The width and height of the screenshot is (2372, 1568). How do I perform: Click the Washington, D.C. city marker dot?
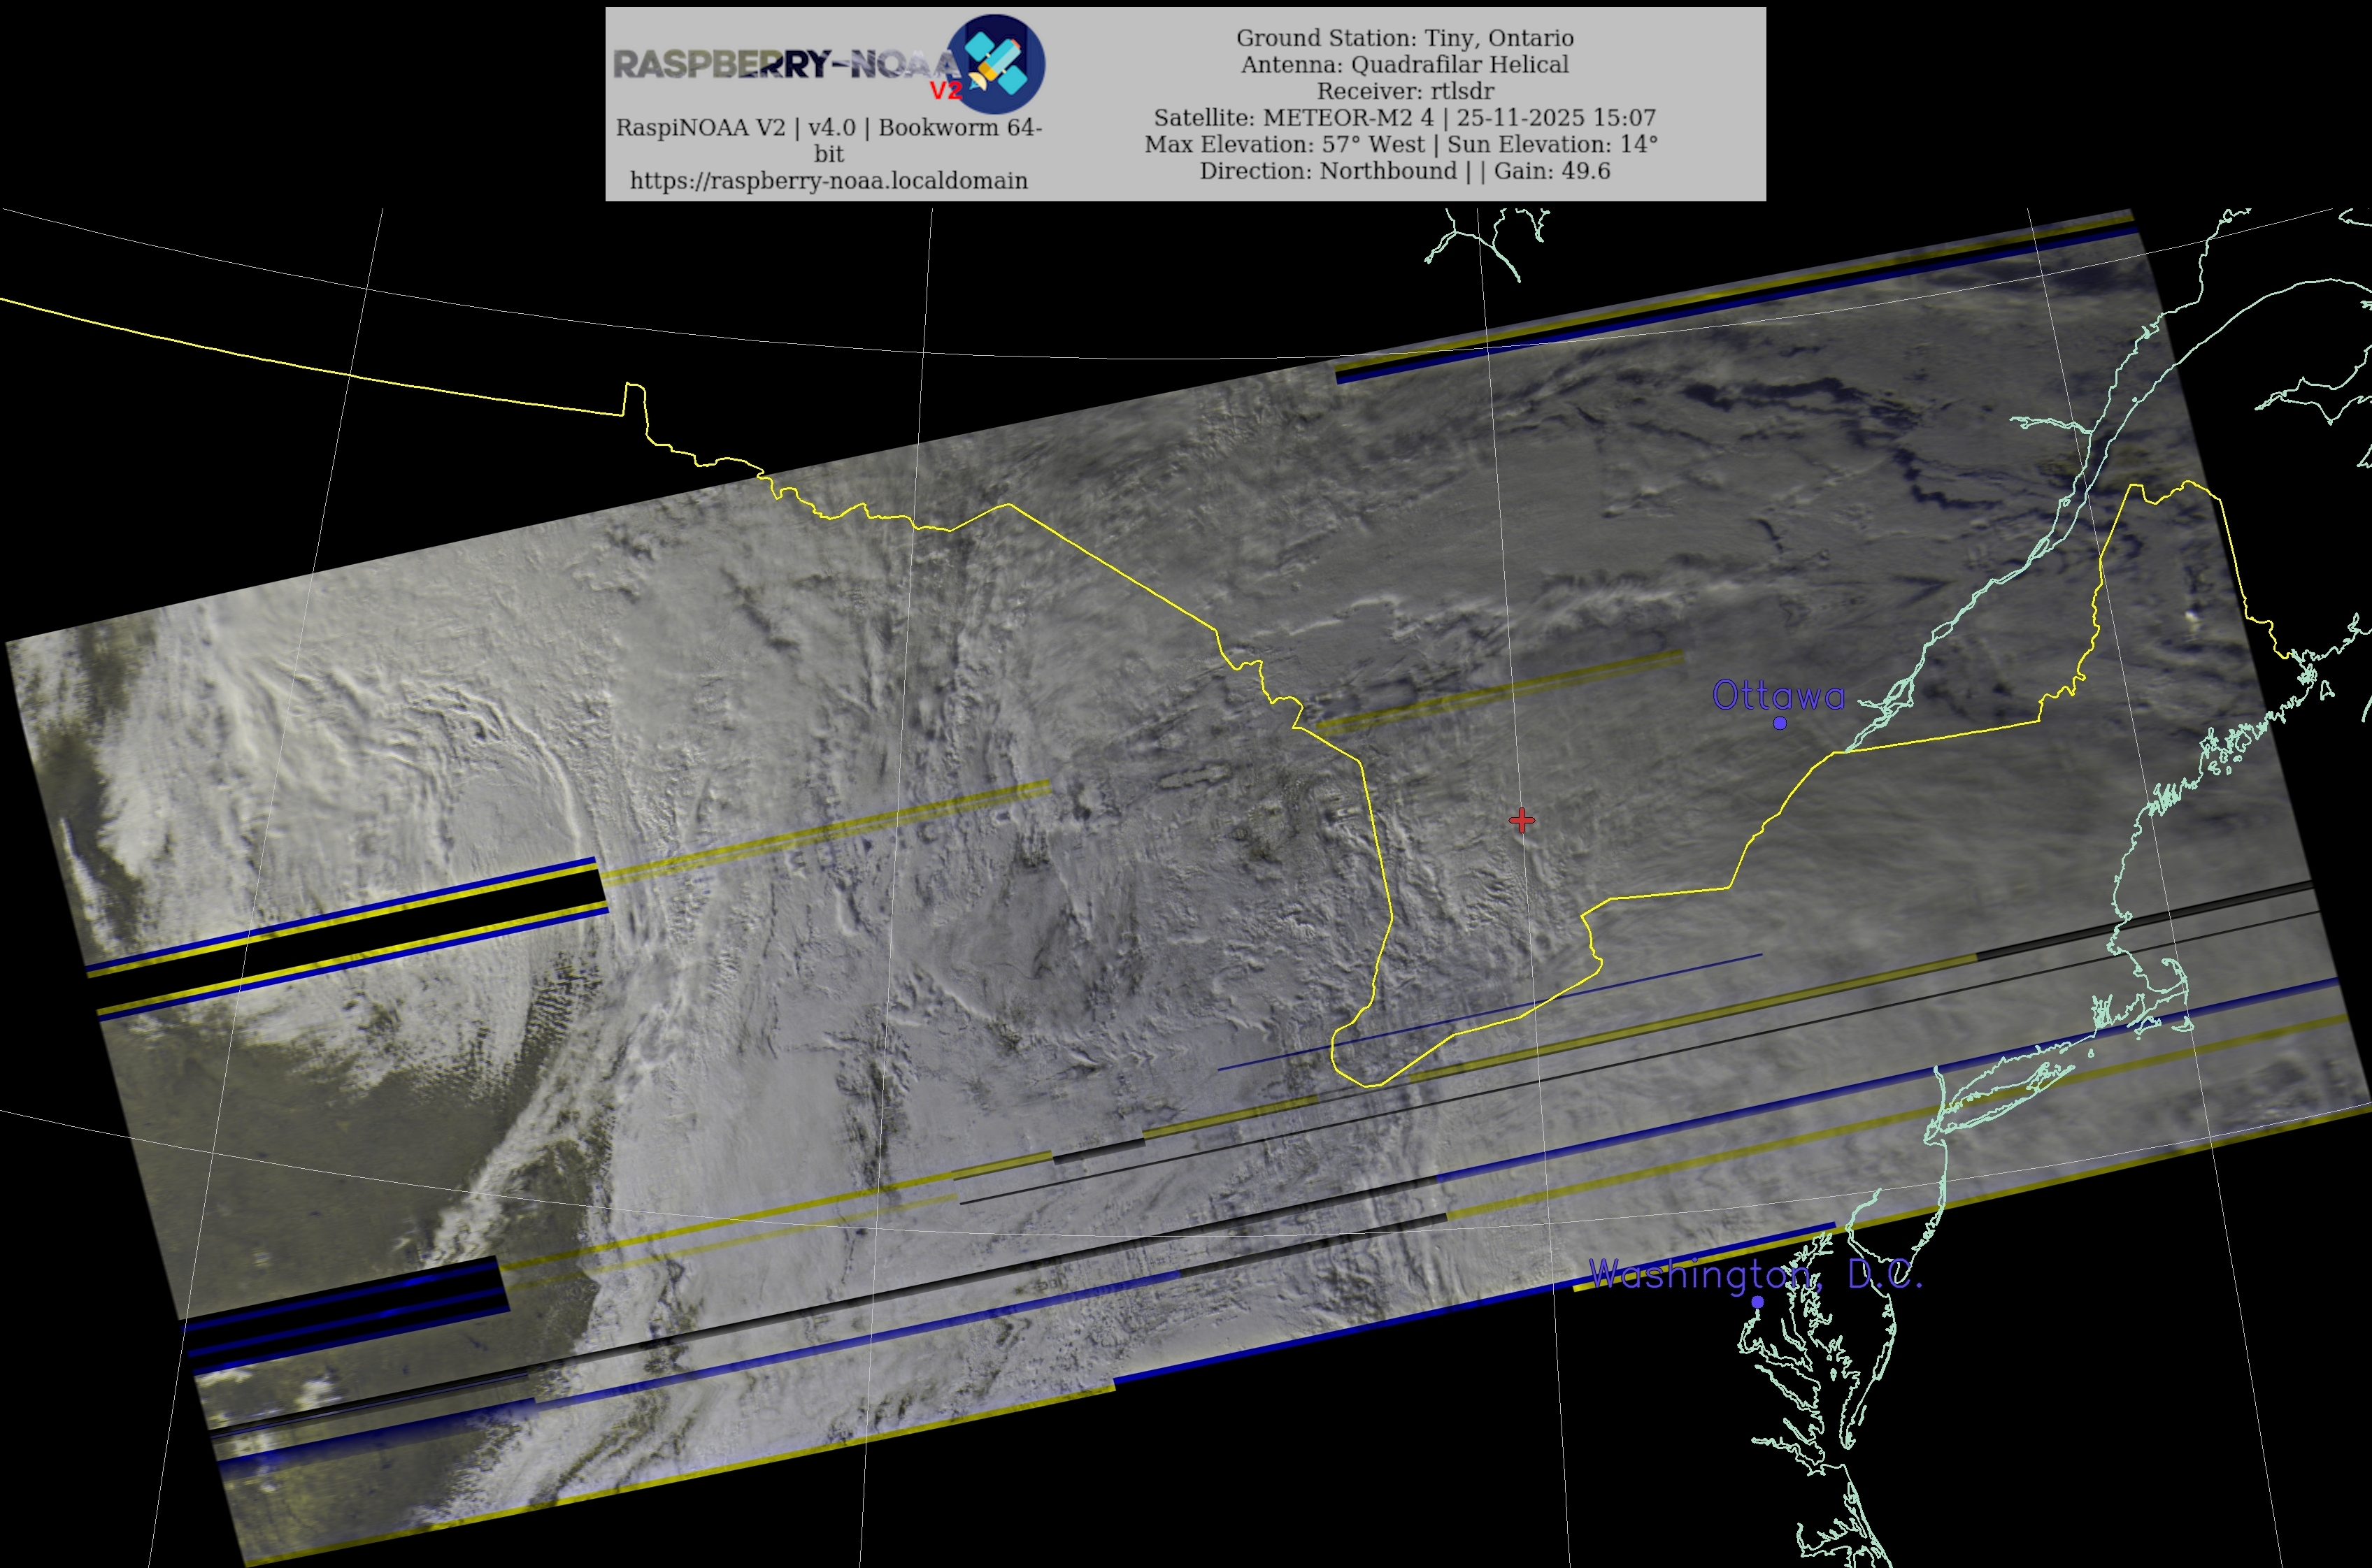click(x=1757, y=1301)
